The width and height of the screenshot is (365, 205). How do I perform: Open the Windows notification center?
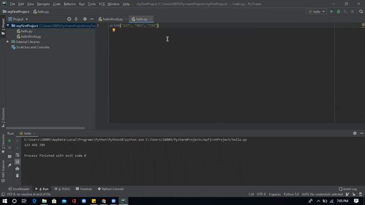[356, 201]
